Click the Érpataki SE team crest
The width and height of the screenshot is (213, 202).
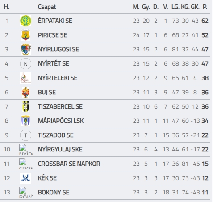coord(25,21)
